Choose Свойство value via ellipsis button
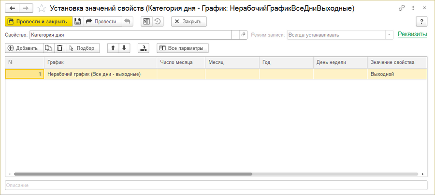This screenshot has height=195, width=435. click(235, 35)
